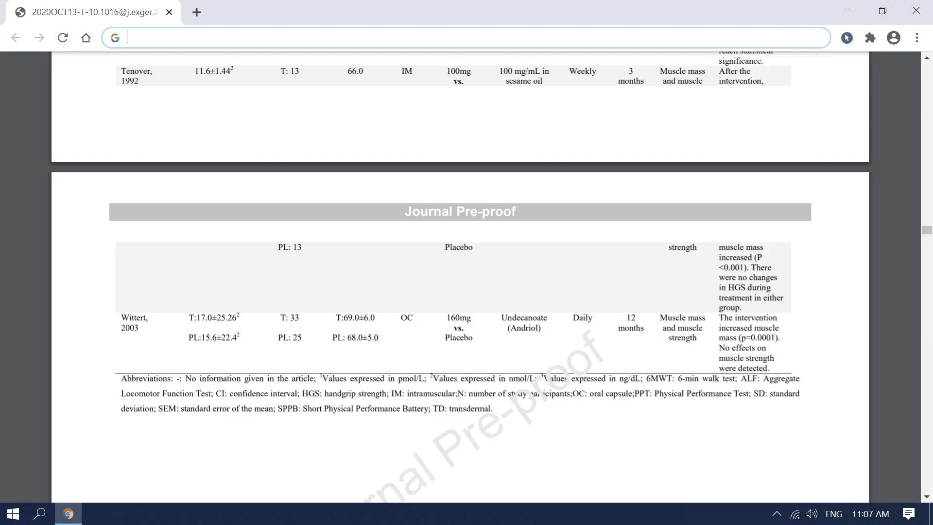The width and height of the screenshot is (933, 525).
Task: Open the 11:07 AM clock
Action: (x=870, y=514)
